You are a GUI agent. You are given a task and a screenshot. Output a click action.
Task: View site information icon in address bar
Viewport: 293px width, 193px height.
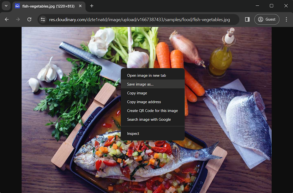point(43,19)
